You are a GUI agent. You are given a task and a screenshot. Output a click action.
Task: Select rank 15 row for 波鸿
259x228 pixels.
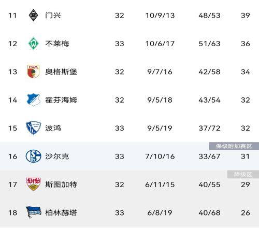(x=129, y=128)
